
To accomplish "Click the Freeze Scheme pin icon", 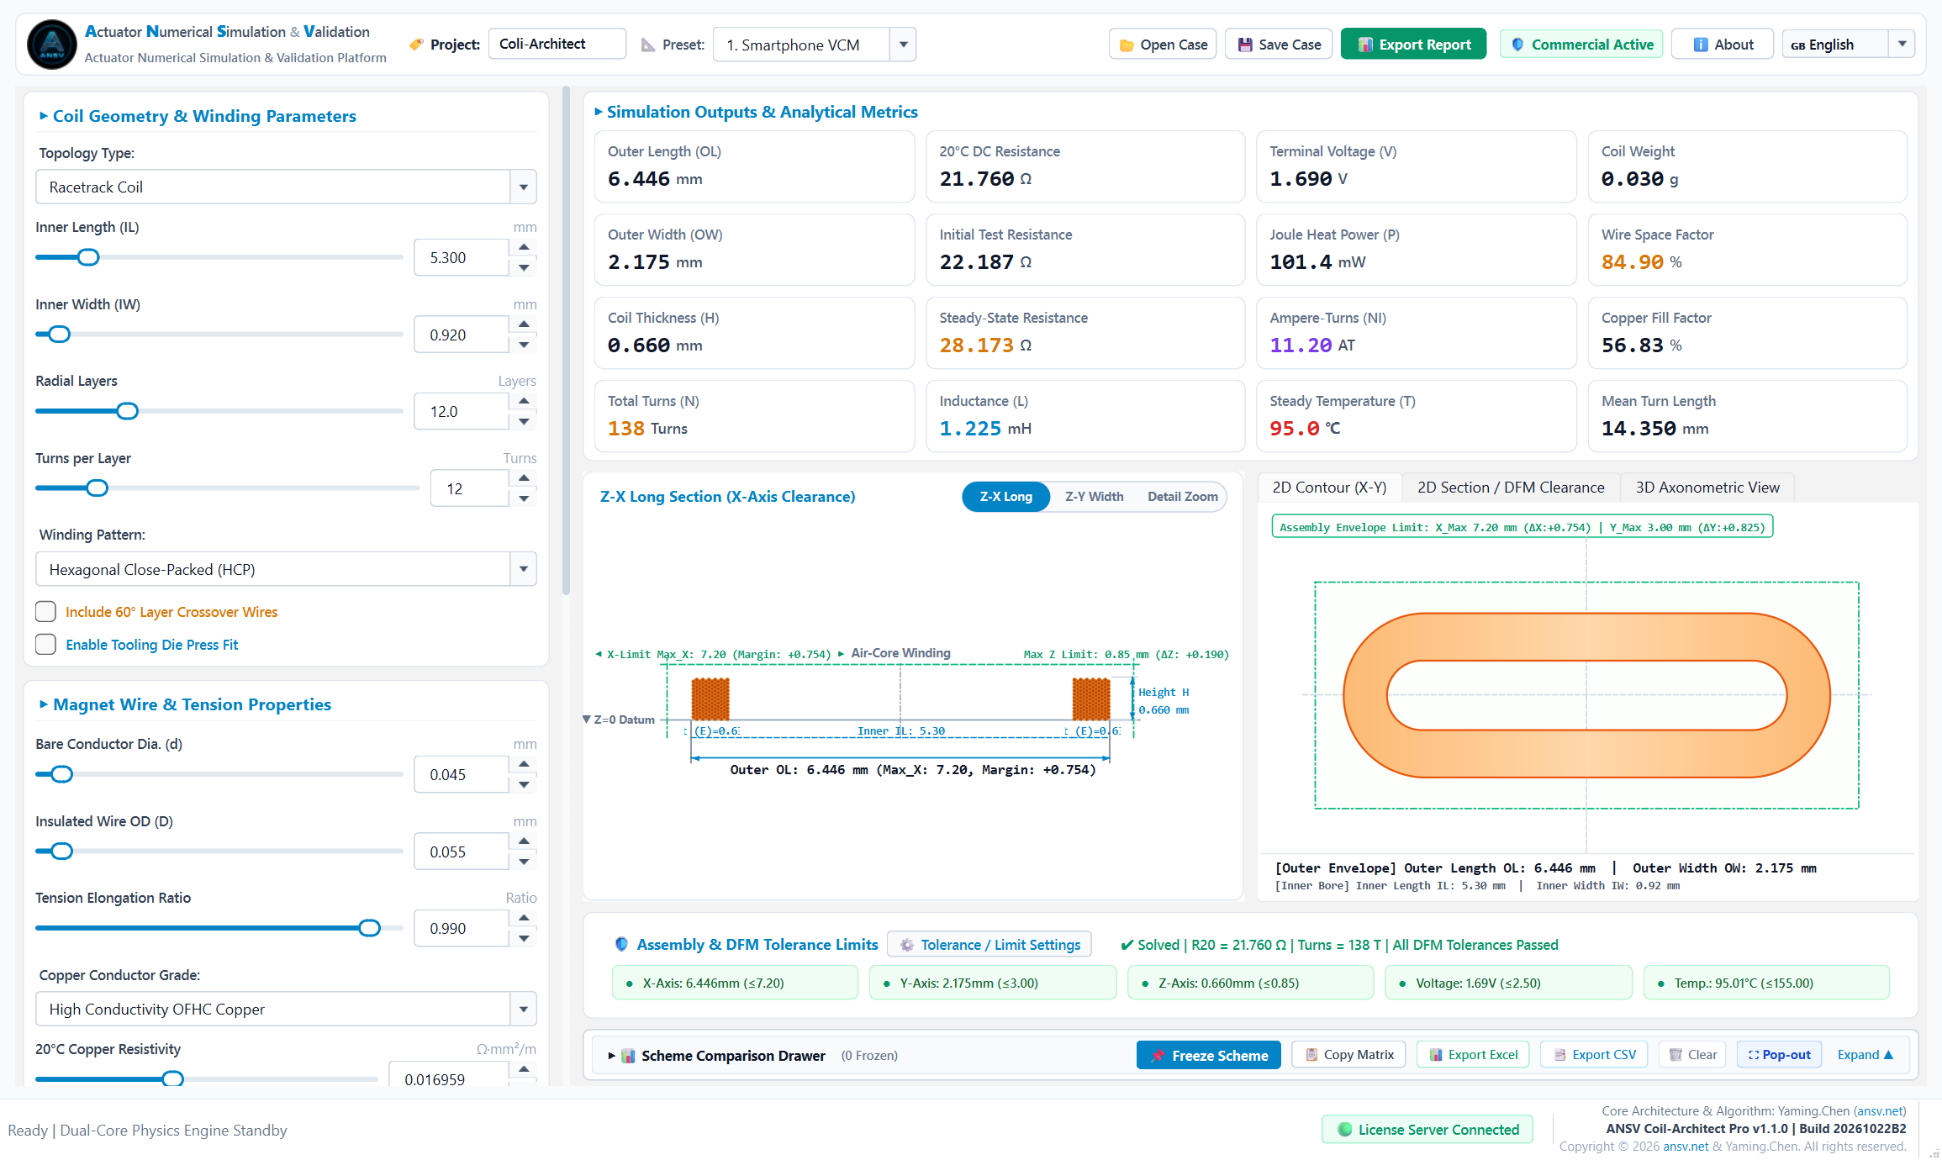I will pyautogui.click(x=1158, y=1055).
